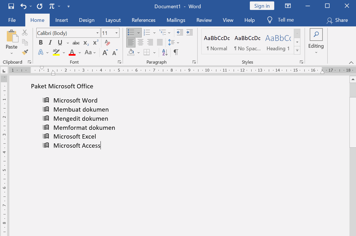356x236 pixels.
Task: Toggle justify alignment
Action: (160, 42)
